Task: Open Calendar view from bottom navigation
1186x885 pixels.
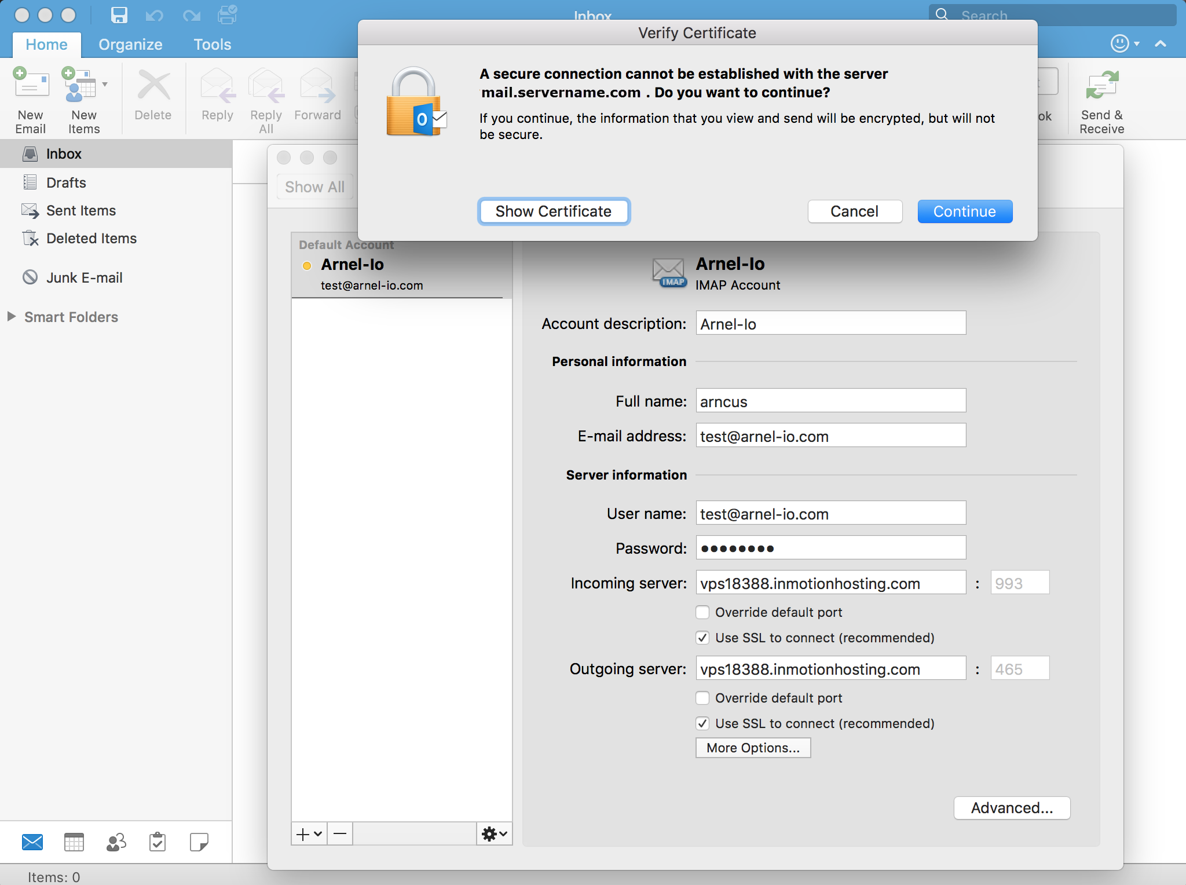Action: tap(74, 842)
